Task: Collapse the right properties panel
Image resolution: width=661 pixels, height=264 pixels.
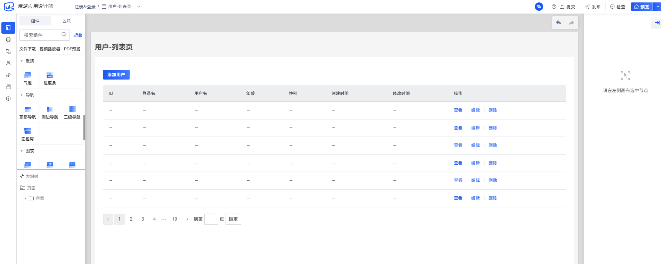Action: tap(657, 23)
